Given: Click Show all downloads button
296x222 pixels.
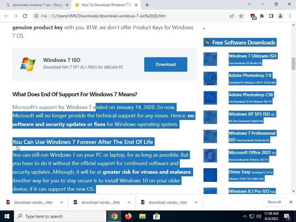Looking at the screenshot, I should 274,202.
